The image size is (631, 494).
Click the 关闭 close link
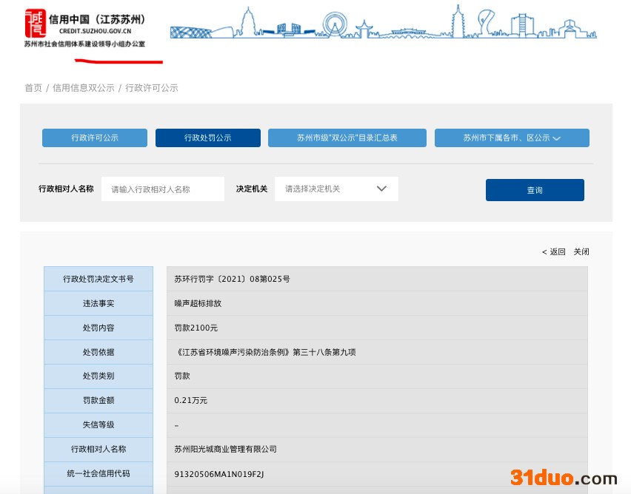pyautogui.click(x=581, y=252)
